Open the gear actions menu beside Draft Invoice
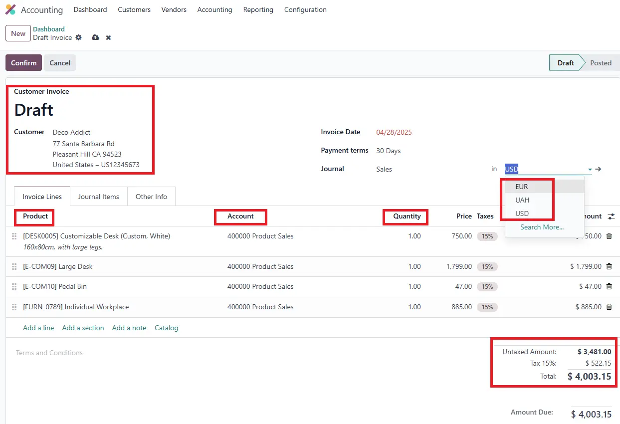 point(78,37)
